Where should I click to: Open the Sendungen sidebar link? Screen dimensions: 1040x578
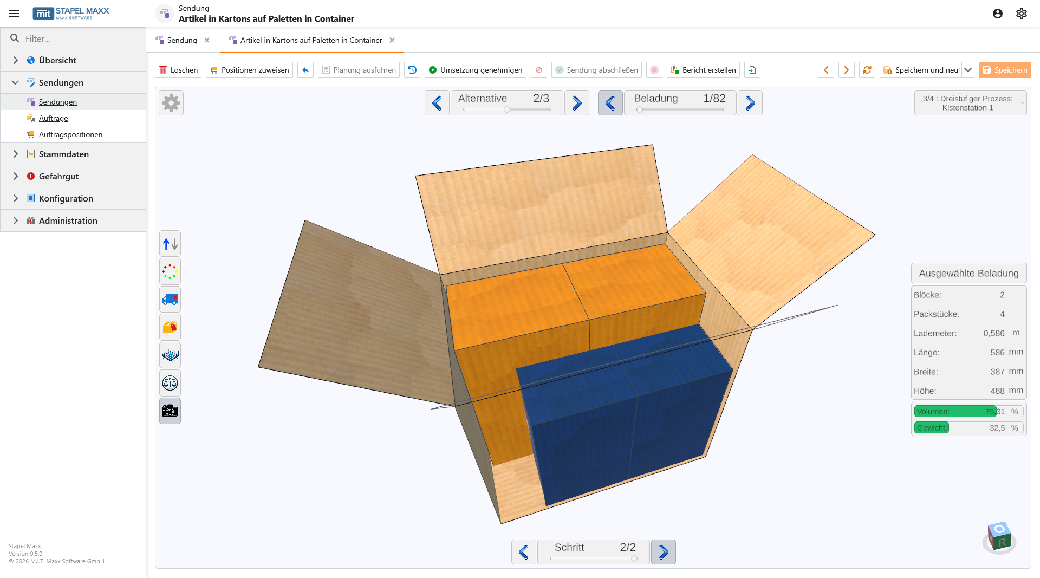coord(58,102)
